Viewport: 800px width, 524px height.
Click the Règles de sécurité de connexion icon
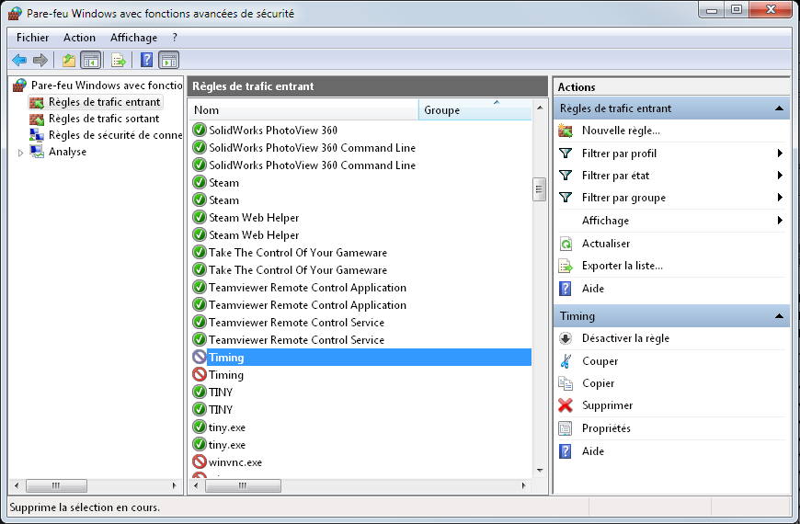(37, 135)
